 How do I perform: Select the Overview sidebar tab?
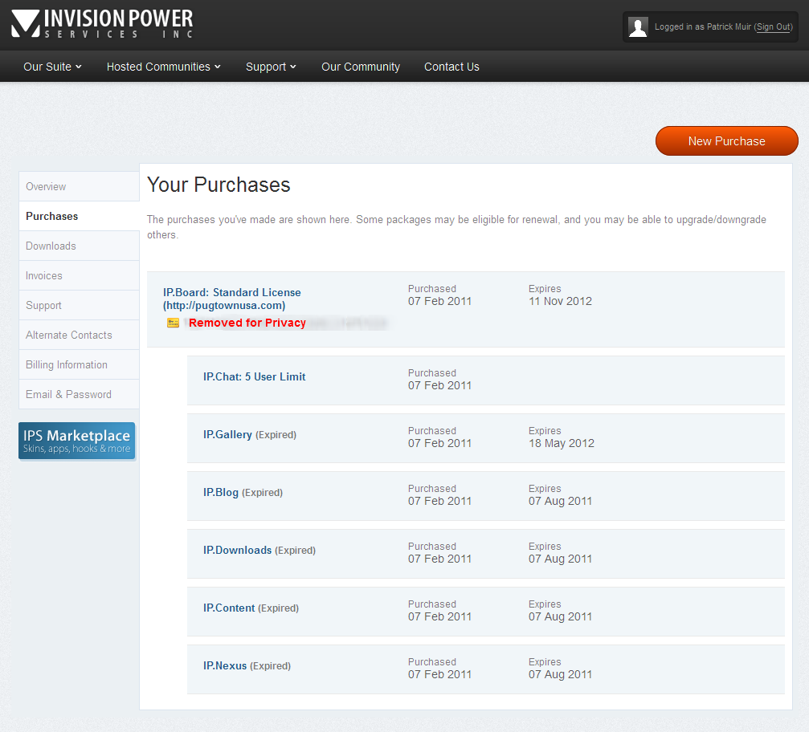[x=79, y=186]
